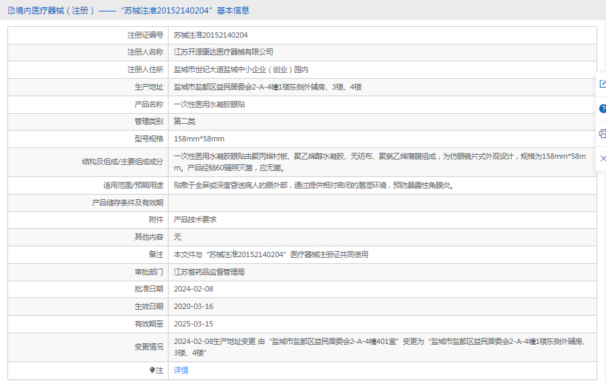Click the printer icon to print page

click(602, 133)
